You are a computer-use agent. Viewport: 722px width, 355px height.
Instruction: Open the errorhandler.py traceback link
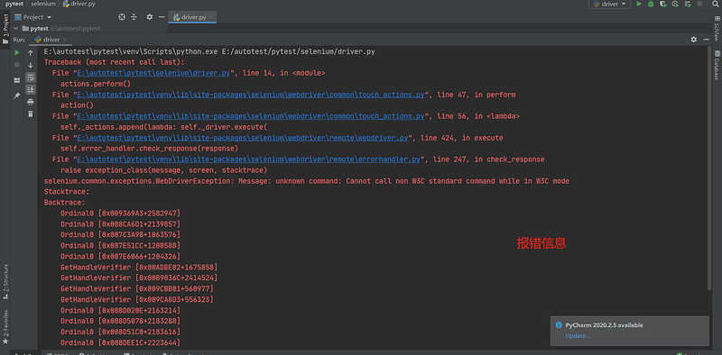[249, 159]
